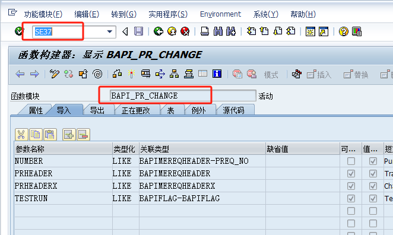Screen dimensions: 393x235
Task: Click the First Page icon
Action: (x=251, y=31)
